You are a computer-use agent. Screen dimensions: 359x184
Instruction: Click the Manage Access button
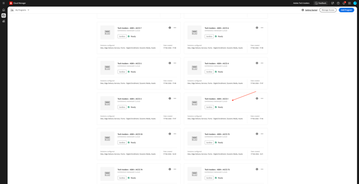tap(328, 10)
